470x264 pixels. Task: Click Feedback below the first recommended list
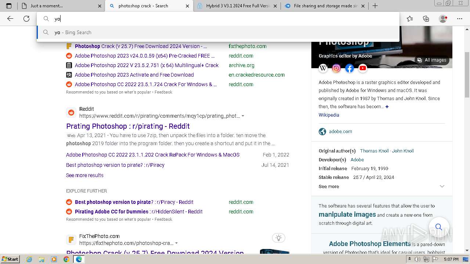(163, 92)
